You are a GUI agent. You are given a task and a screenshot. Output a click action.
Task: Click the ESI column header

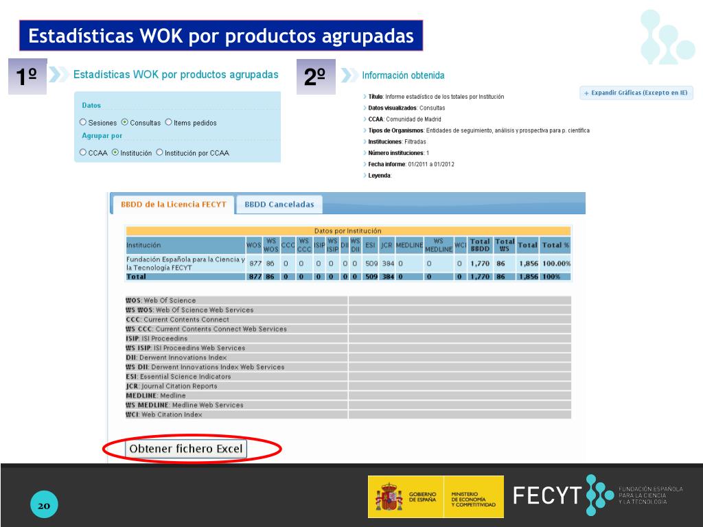click(x=370, y=245)
